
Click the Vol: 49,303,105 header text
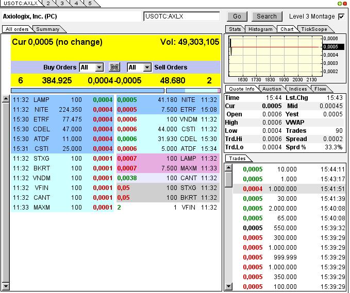coord(190,42)
